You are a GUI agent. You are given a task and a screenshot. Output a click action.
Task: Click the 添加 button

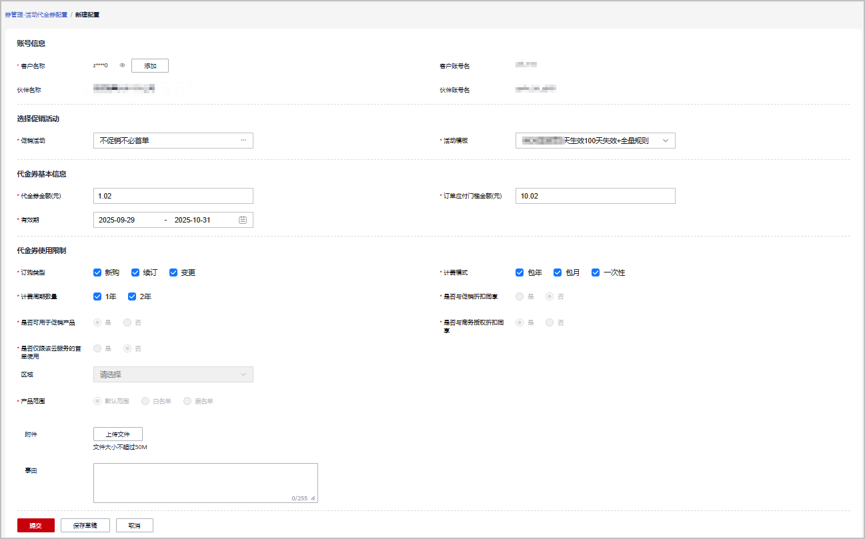point(150,65)
